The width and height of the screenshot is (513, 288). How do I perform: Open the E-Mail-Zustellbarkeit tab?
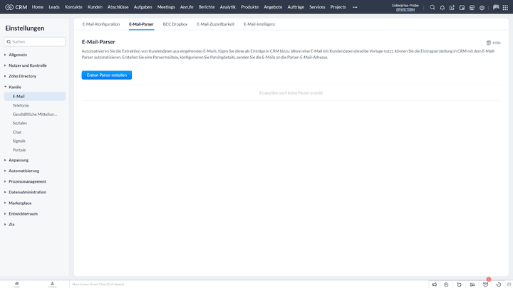click(216, 24)
